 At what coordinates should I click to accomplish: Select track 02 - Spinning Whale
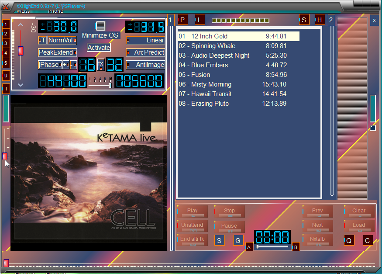click(x=238, y=46)
